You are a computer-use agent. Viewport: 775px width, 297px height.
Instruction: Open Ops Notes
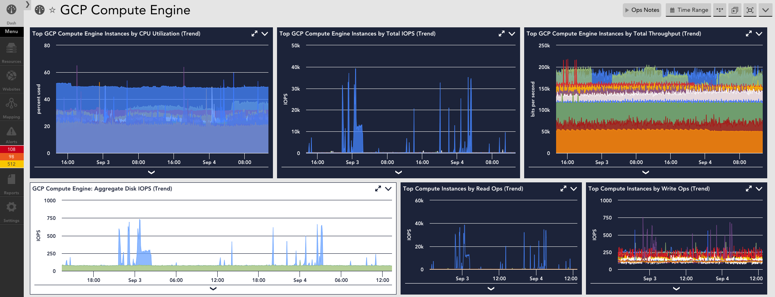642,10
